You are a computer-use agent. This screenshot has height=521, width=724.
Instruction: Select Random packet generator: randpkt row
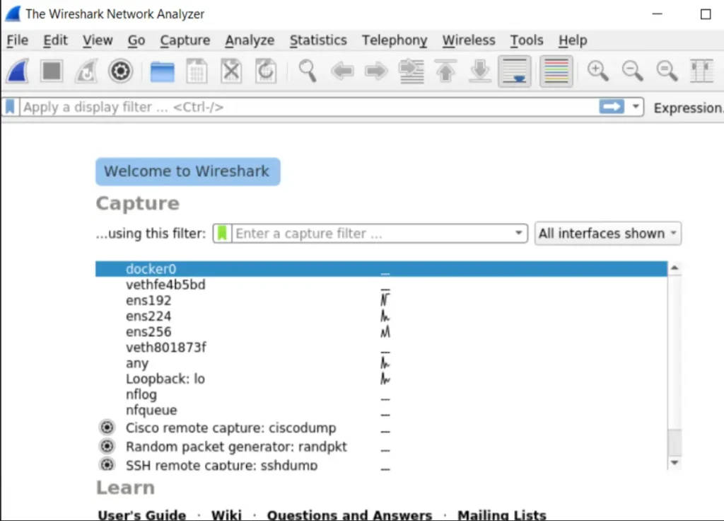381,447
